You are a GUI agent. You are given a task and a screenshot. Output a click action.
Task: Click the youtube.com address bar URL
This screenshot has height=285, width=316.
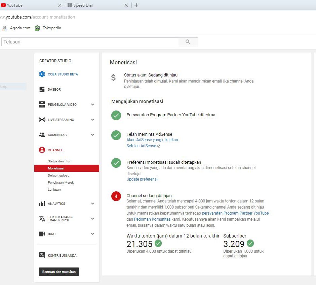click(x=38, y=17)
